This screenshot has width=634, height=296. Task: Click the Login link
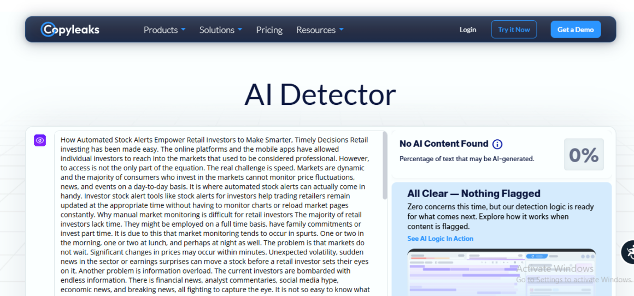pyautogui.click(x=468, y=29)
